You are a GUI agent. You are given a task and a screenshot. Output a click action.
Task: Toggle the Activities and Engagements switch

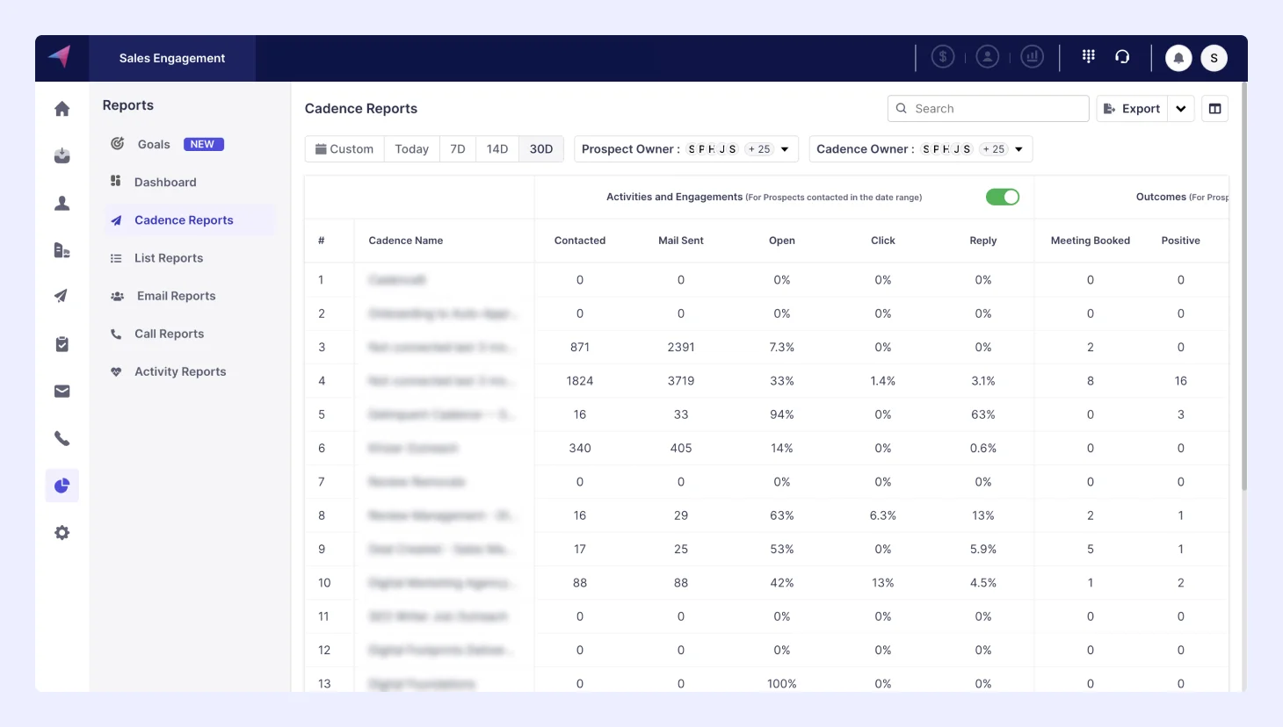pyautogui.click(x=1002, y=198)
